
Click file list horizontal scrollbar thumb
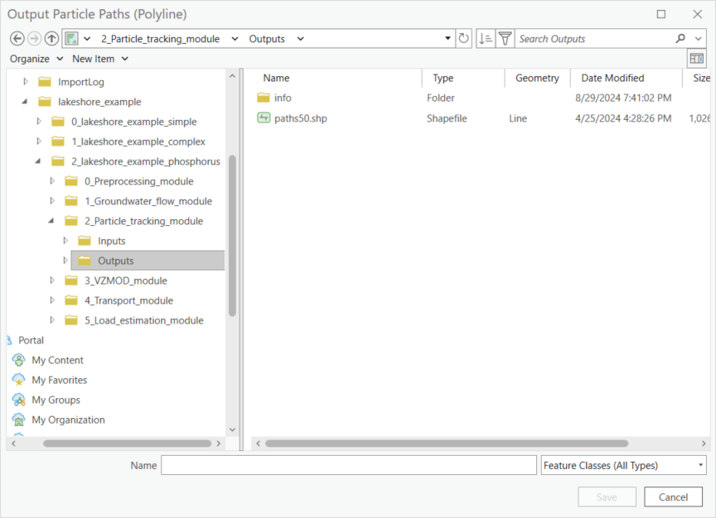pos(447,444)
